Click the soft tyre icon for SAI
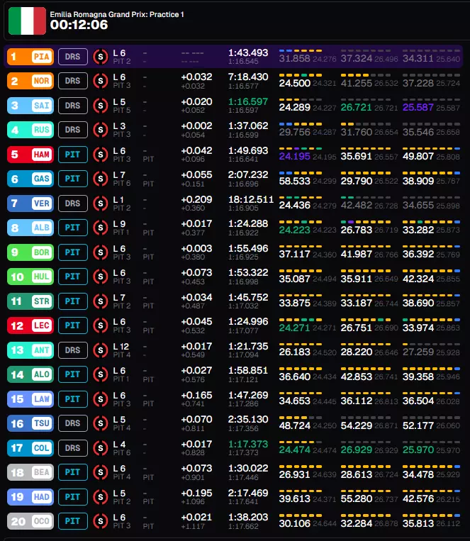The height and width of the screenshot is (541, 470). [x=101, y=106]
